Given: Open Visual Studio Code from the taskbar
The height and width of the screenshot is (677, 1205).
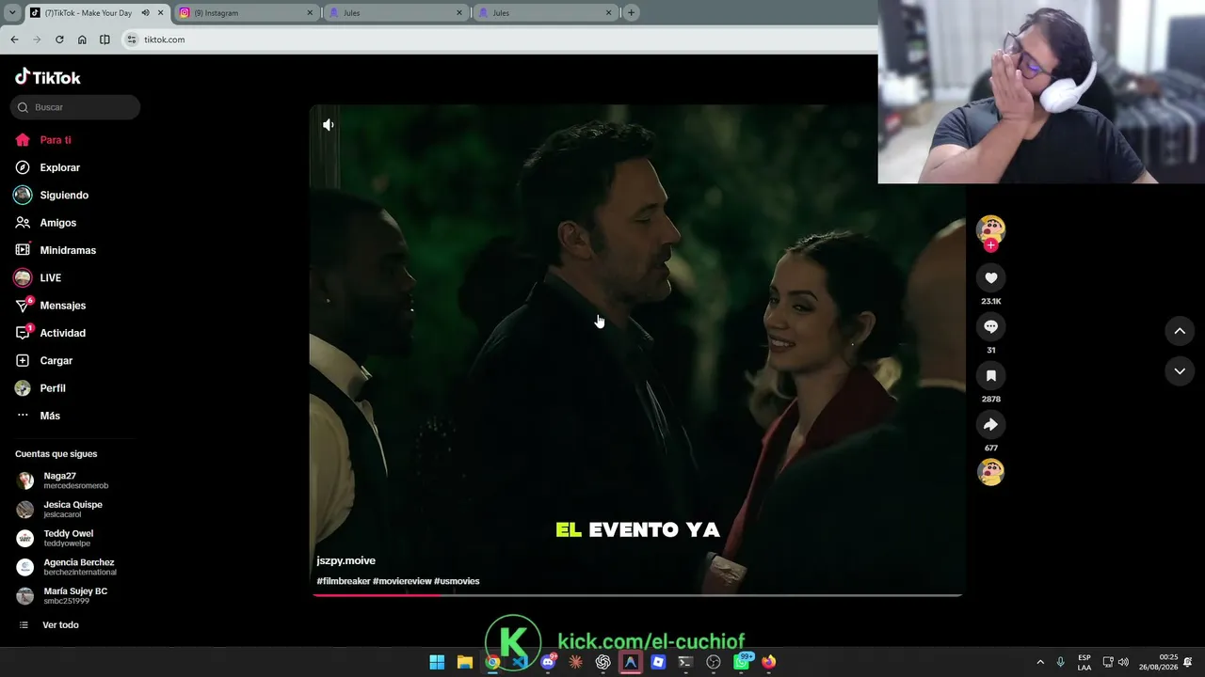Looking at the screenshot, I should (x=520, y=662).
